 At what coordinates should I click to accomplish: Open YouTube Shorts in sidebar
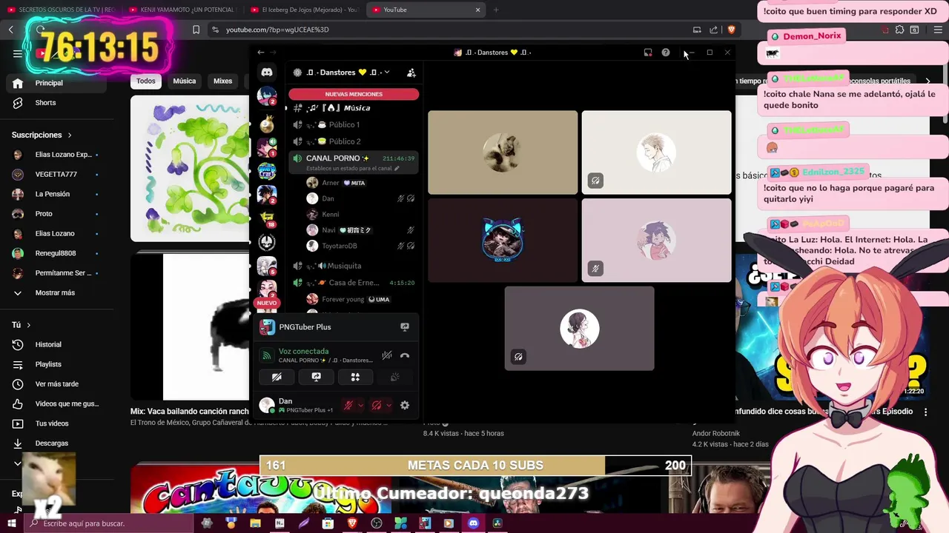click(x=58, y=103)
